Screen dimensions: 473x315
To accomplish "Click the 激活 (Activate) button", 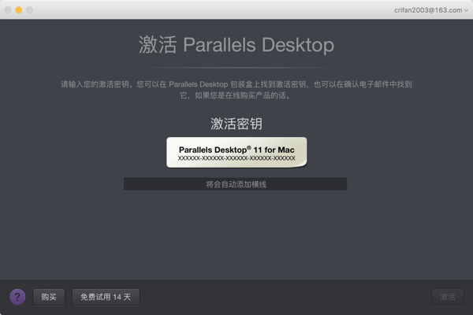I will click(x=448, y=297).
